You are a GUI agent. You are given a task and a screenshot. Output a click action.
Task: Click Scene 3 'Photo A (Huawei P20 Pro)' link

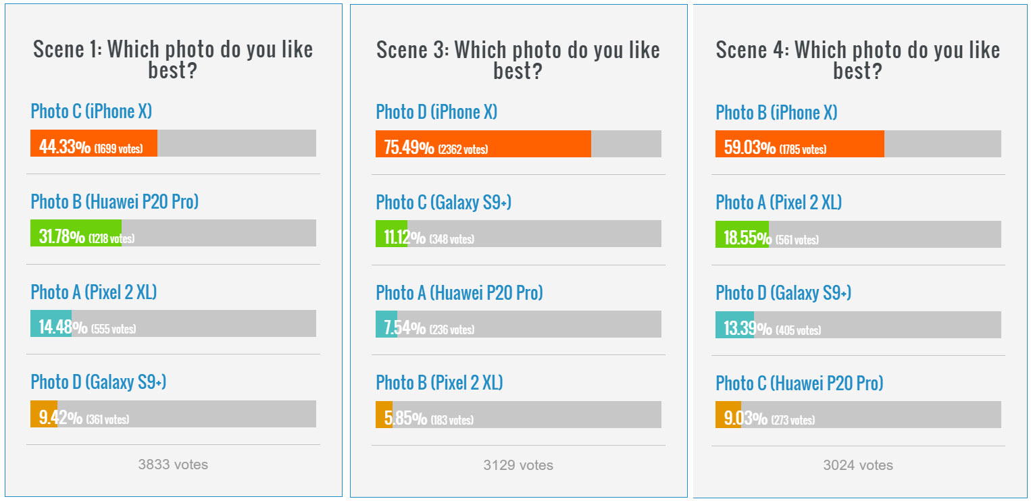coord(459,292)
